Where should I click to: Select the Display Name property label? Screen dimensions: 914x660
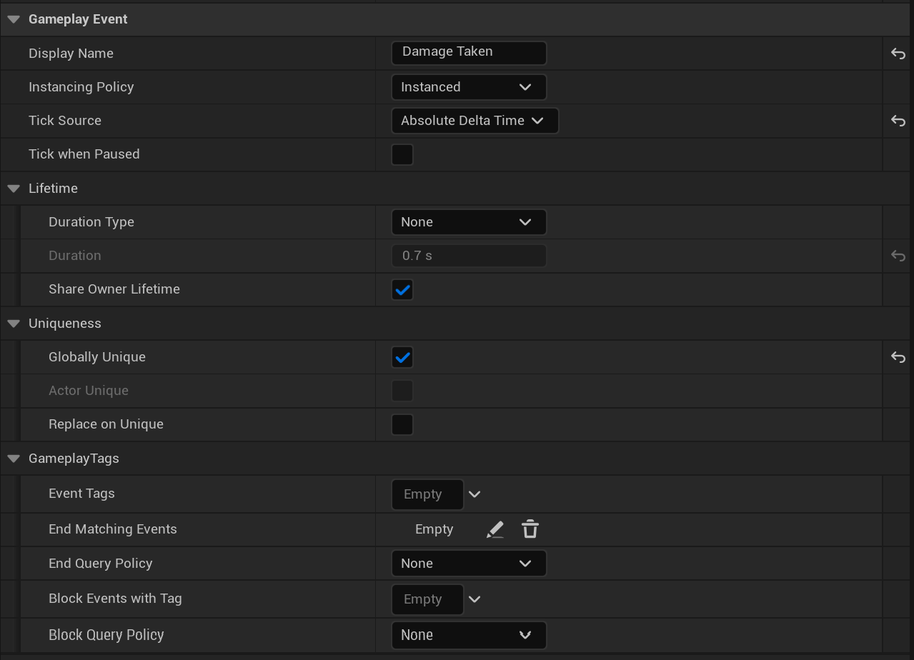click(x=71, y=54)
